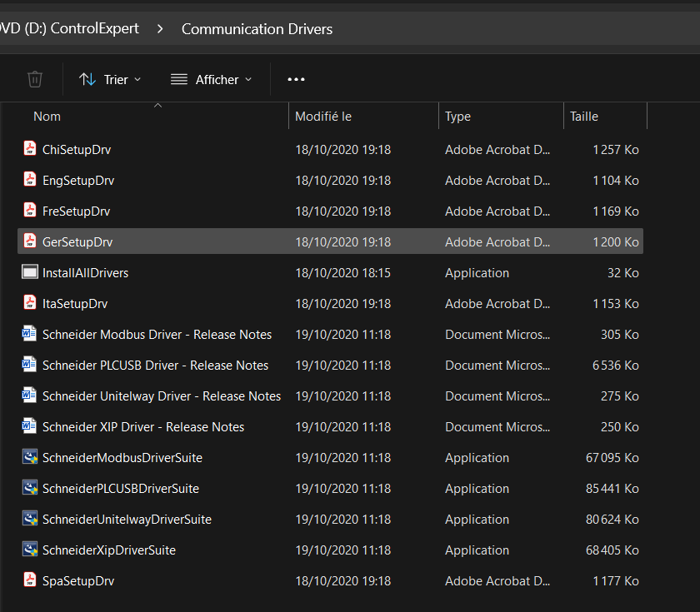Image resolution: width=700 pixels, height=612 pixels.
Task: Click the trash delete icon in toolbar
Action: coord(35,79)
